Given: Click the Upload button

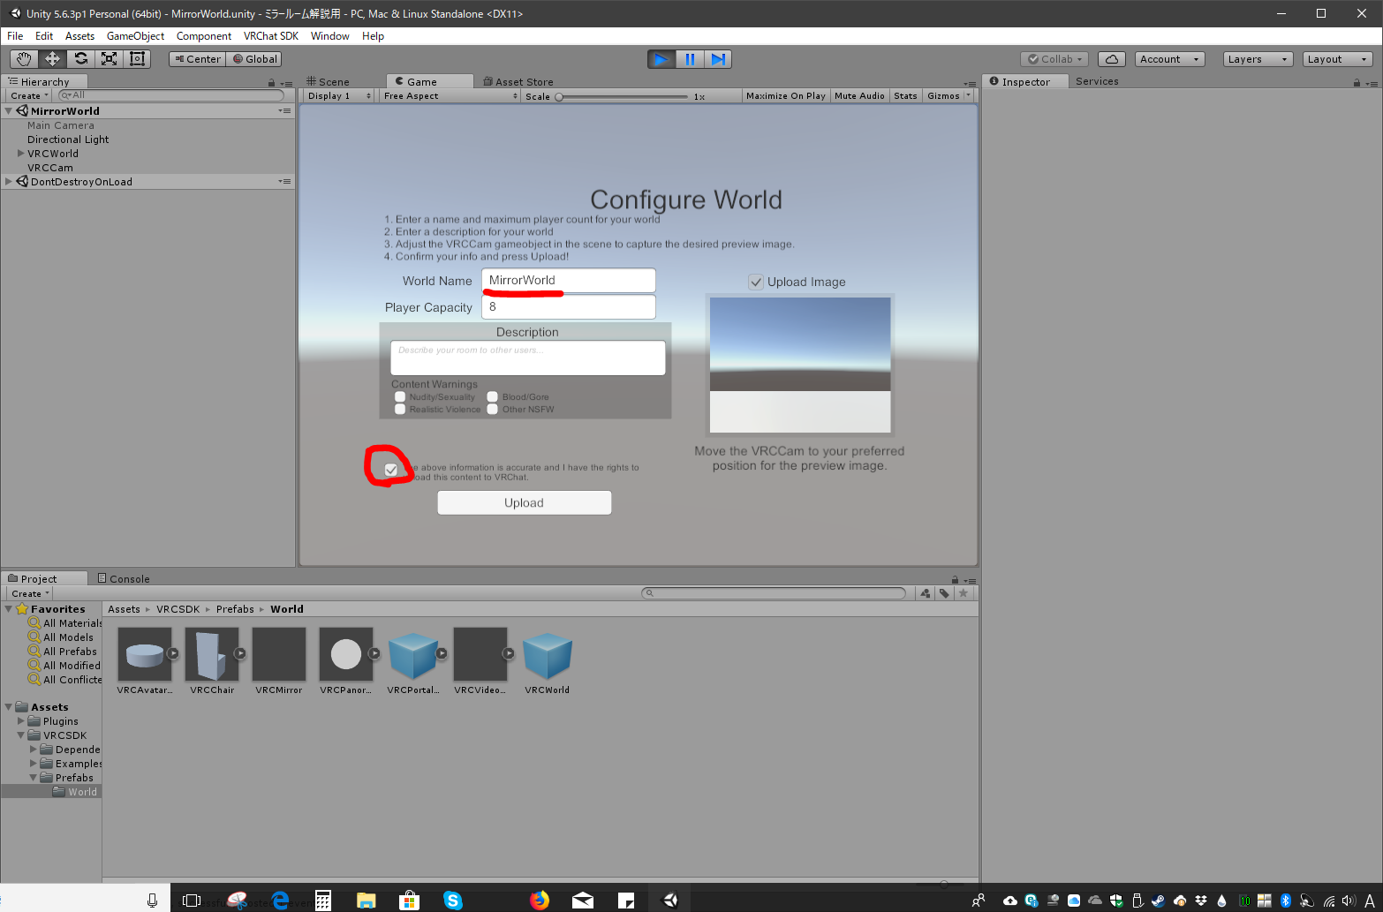Looking at the screenshot, I should (x=525, y=502).
